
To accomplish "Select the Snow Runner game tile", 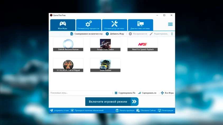I will pyautogui.click(x=105, y=65).
